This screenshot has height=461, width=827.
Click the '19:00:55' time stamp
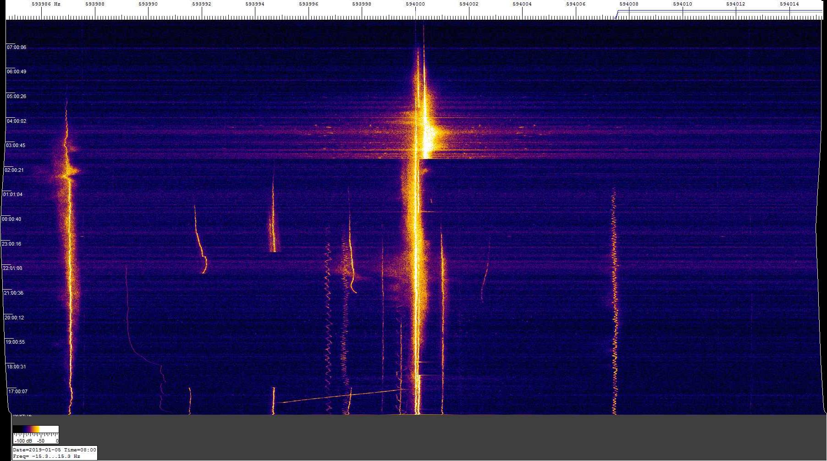[15, 342]
